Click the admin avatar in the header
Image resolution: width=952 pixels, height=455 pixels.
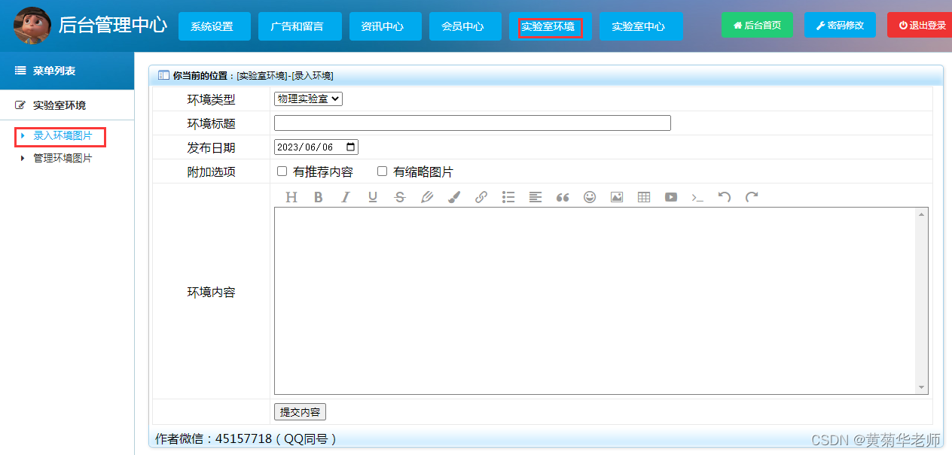32,26
